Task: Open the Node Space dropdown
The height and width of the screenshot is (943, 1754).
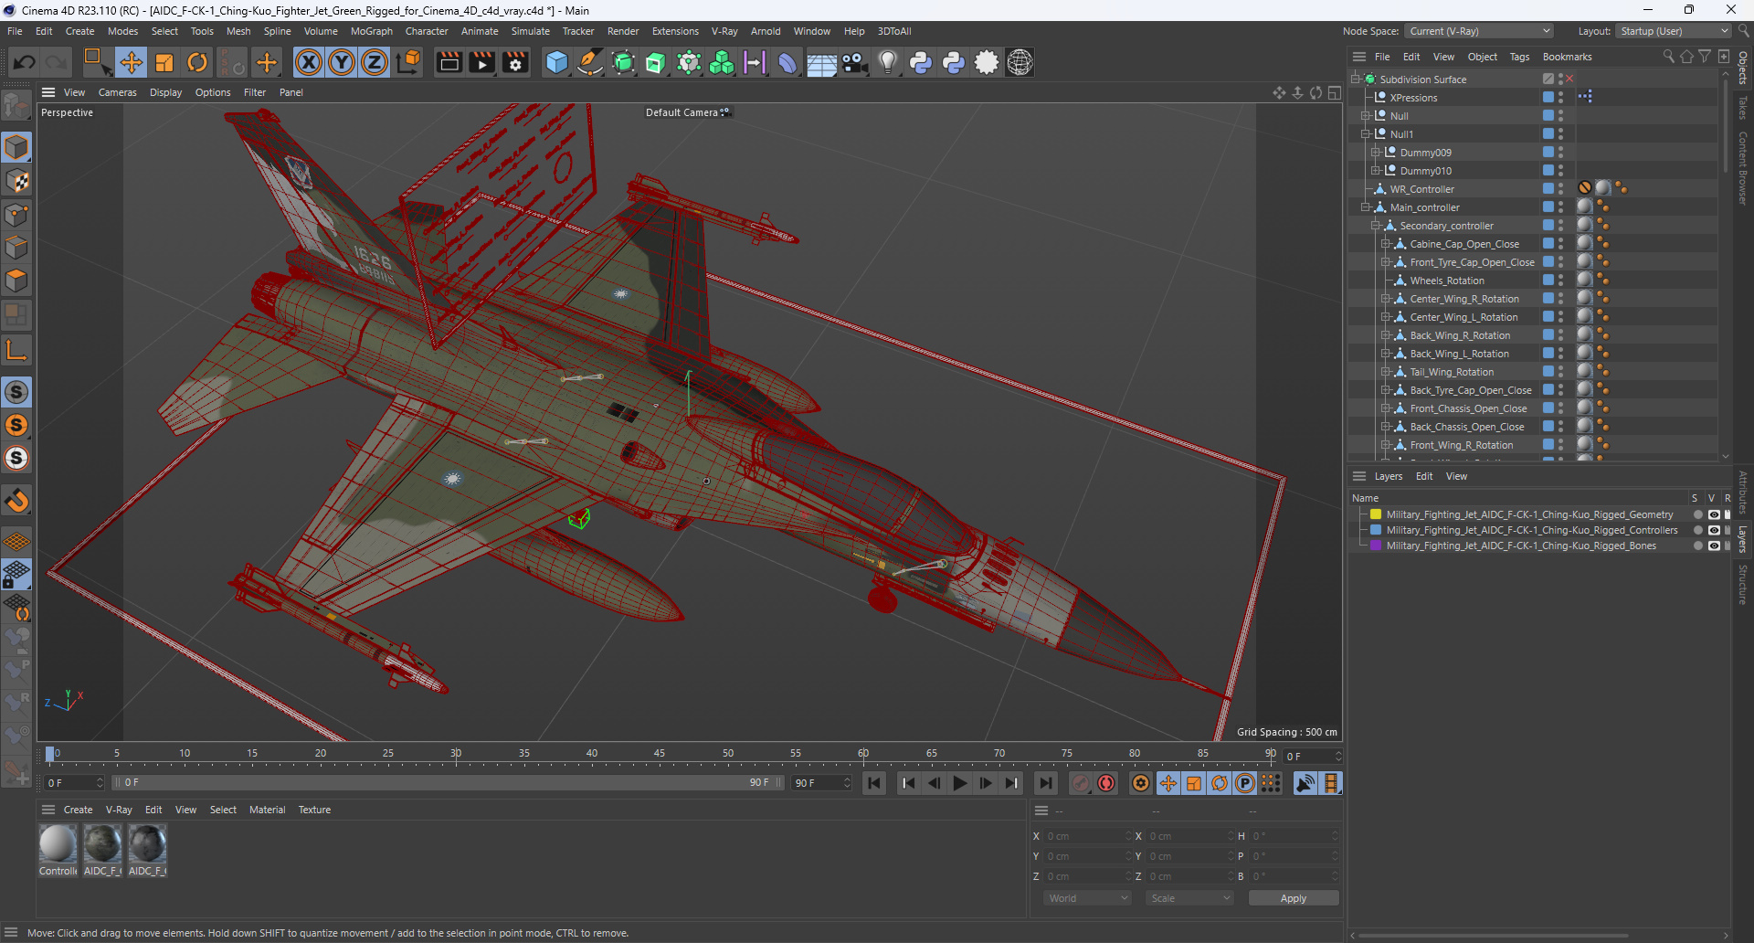Action: (x=1479, y=31)
